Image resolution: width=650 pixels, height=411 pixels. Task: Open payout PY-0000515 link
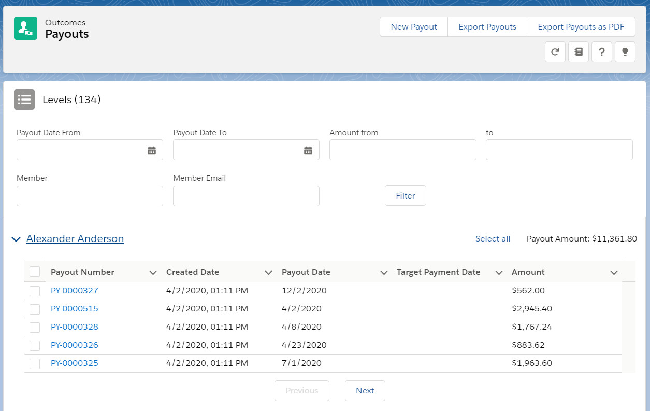75,309
